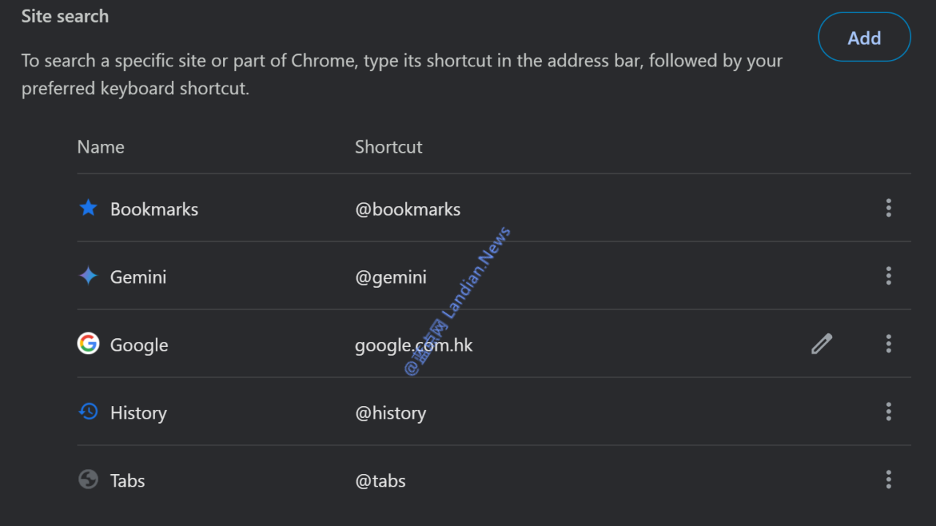Open more actions menu for Gemini
The image size is (936, 526).
pyautogui.click(x=888, y=276)
